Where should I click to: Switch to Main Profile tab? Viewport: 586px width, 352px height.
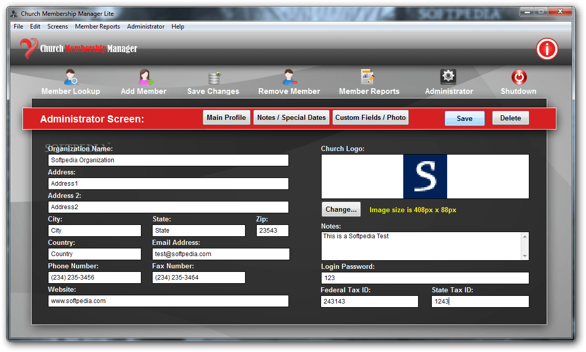(x=227, y=117)
